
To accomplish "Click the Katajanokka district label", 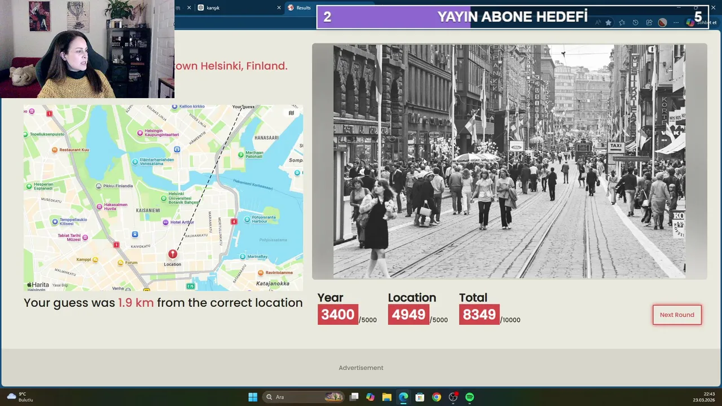I will point(272,284).
